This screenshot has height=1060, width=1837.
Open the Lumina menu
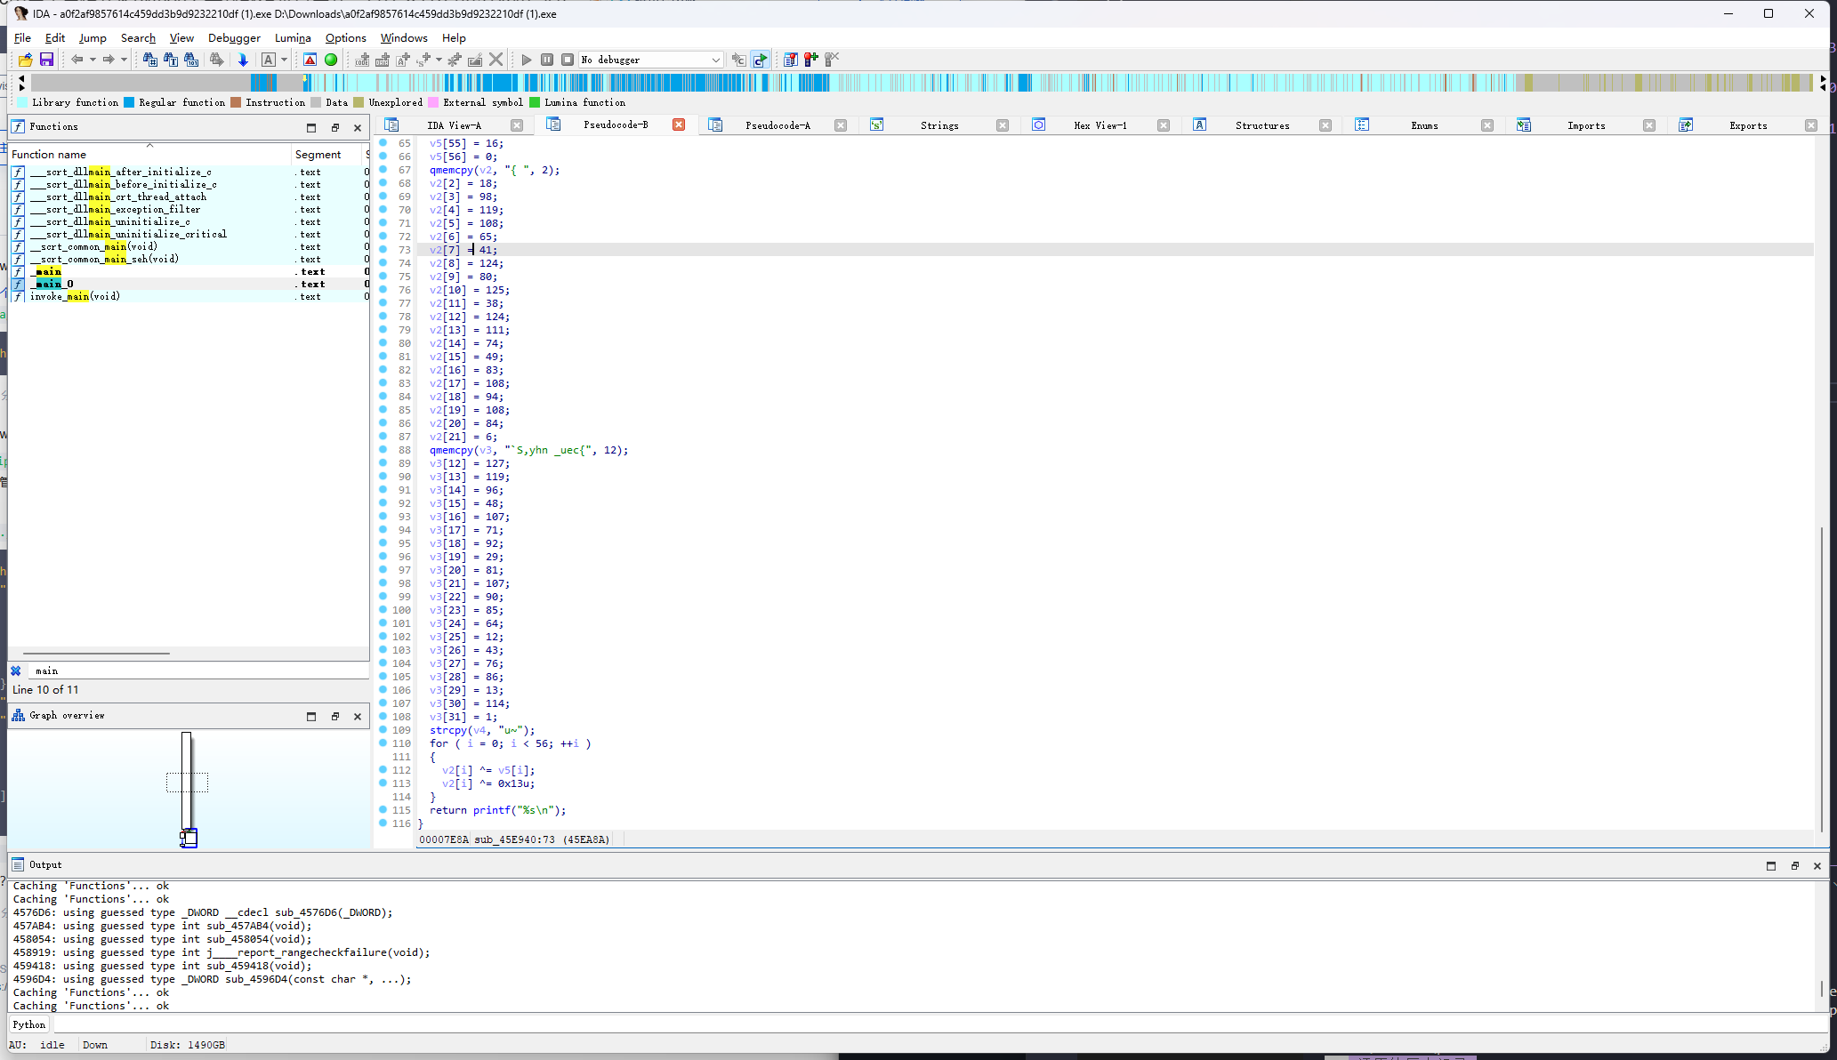293,37
